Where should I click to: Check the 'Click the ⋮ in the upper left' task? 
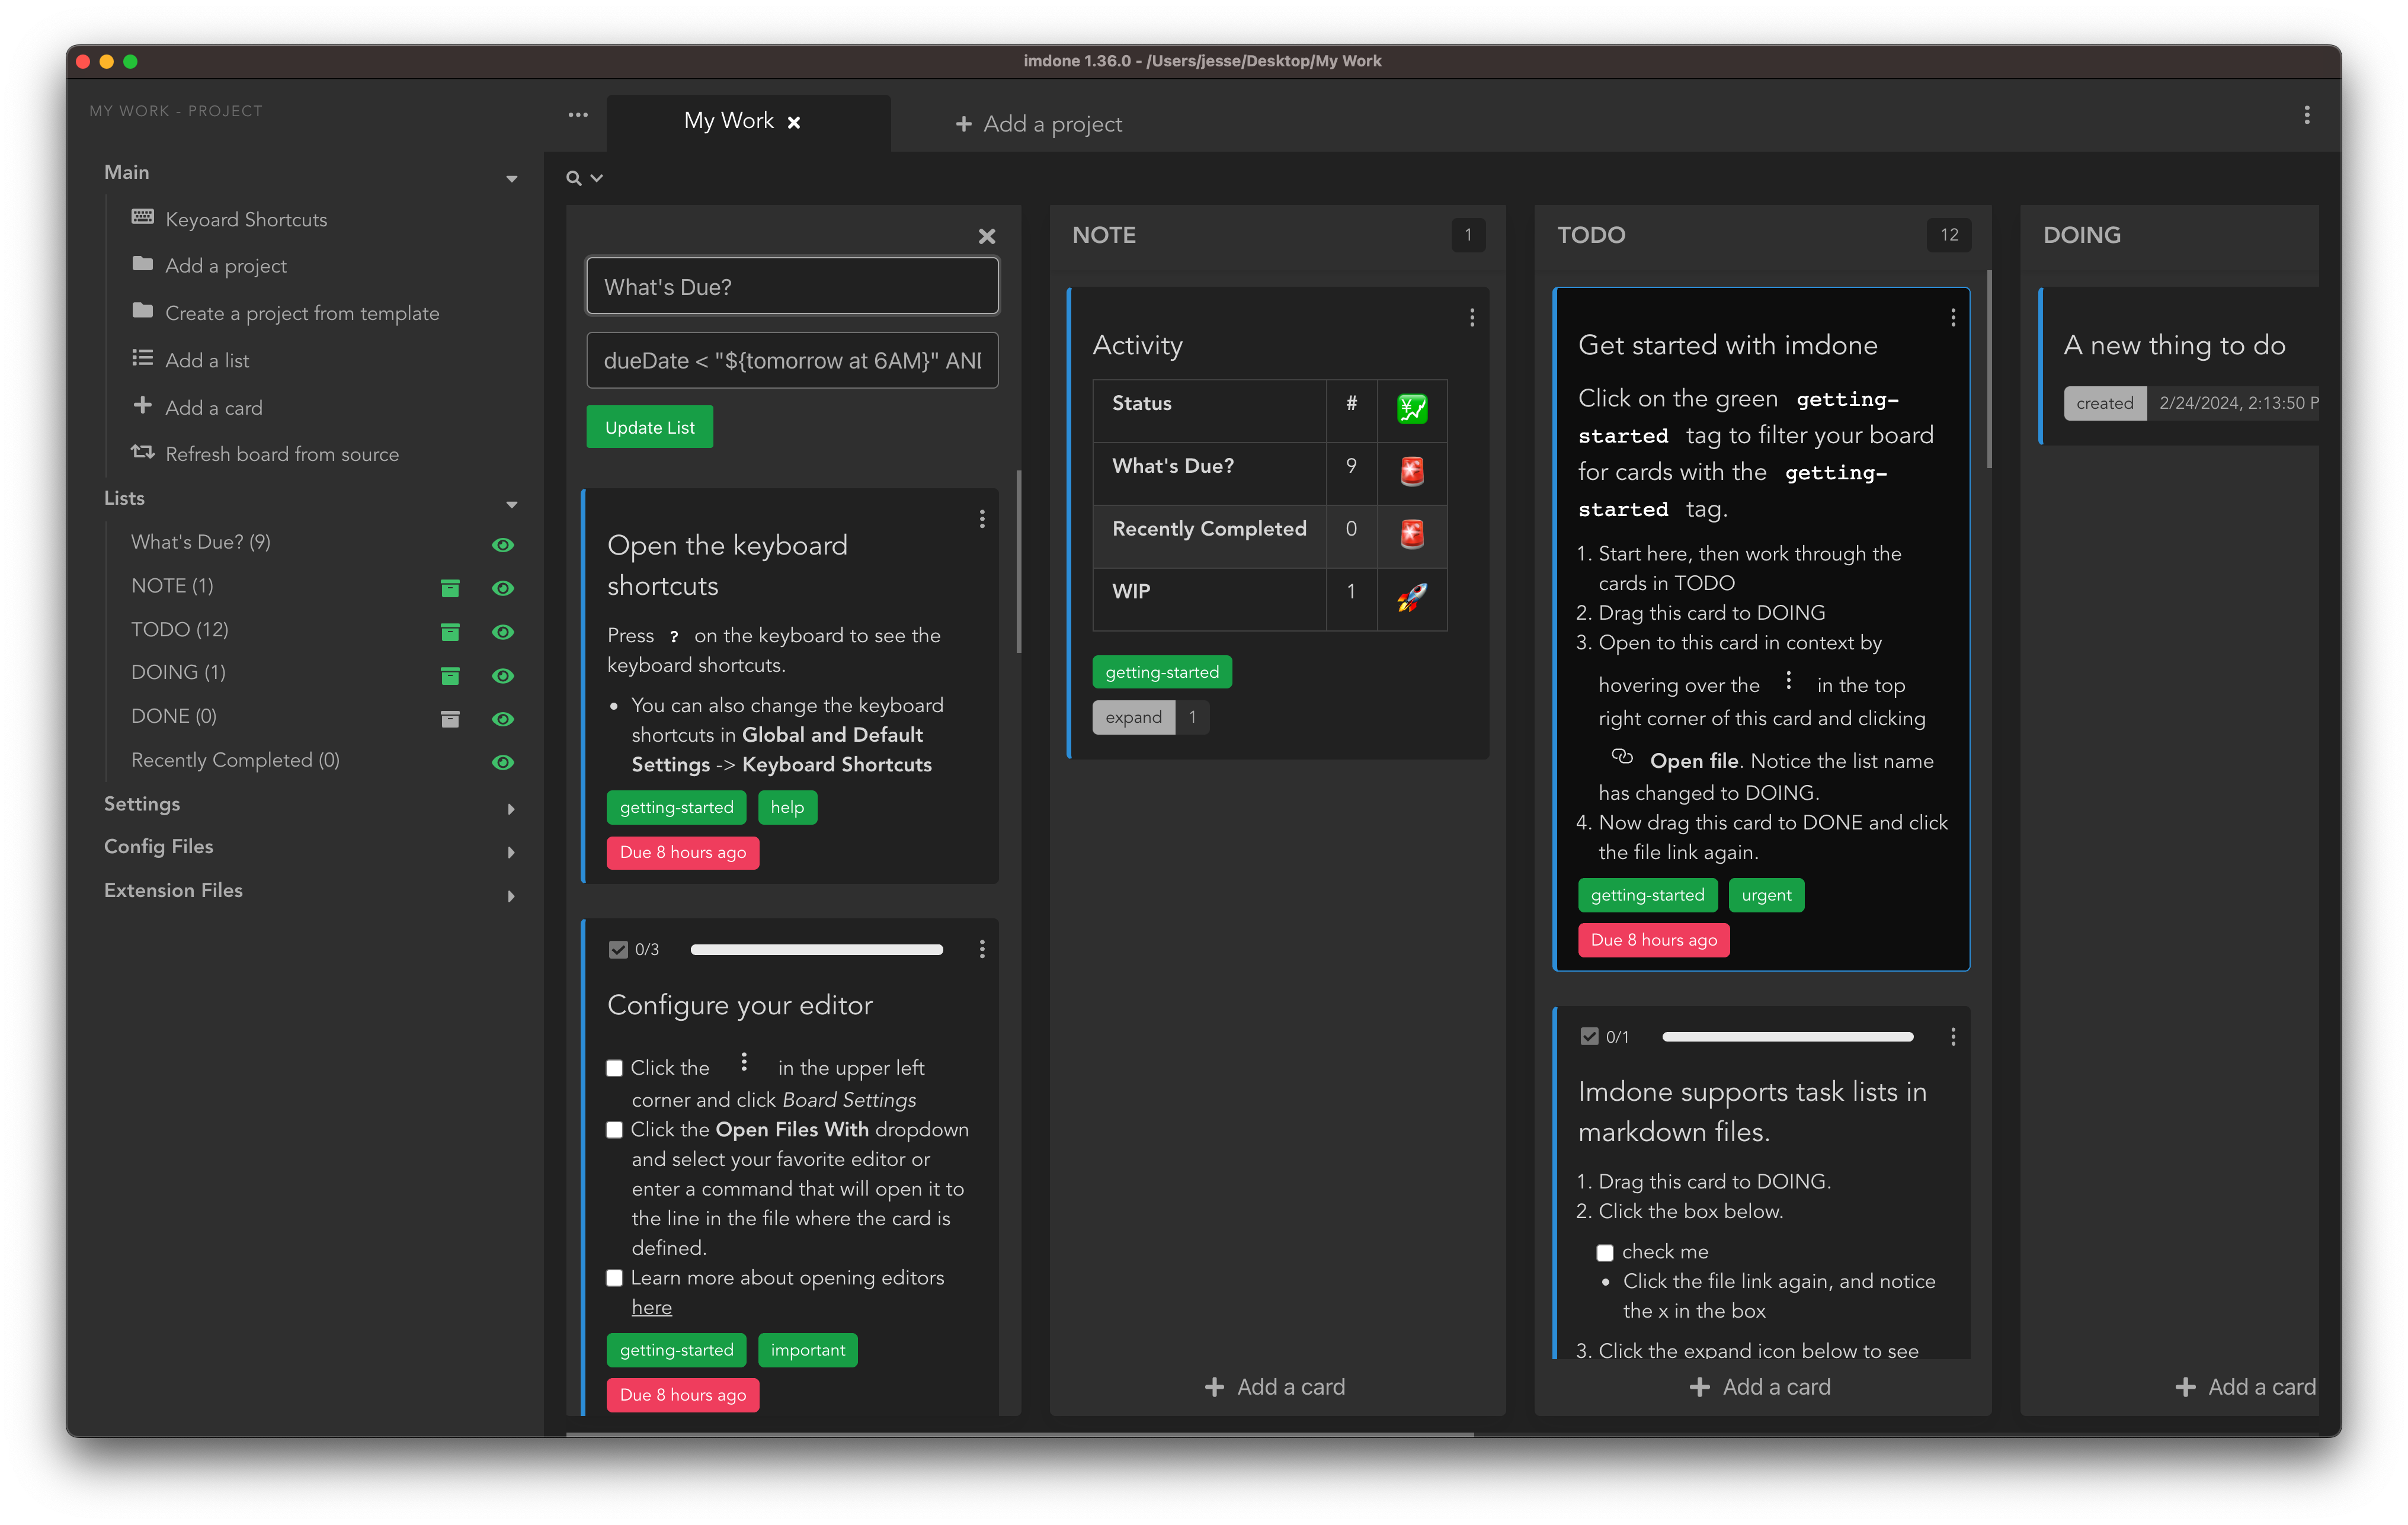tap(615, 1069)
